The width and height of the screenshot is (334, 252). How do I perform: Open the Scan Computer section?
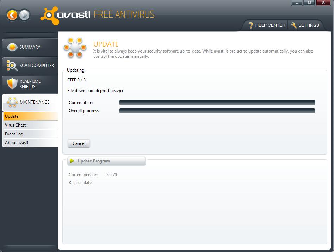[30, 66]
